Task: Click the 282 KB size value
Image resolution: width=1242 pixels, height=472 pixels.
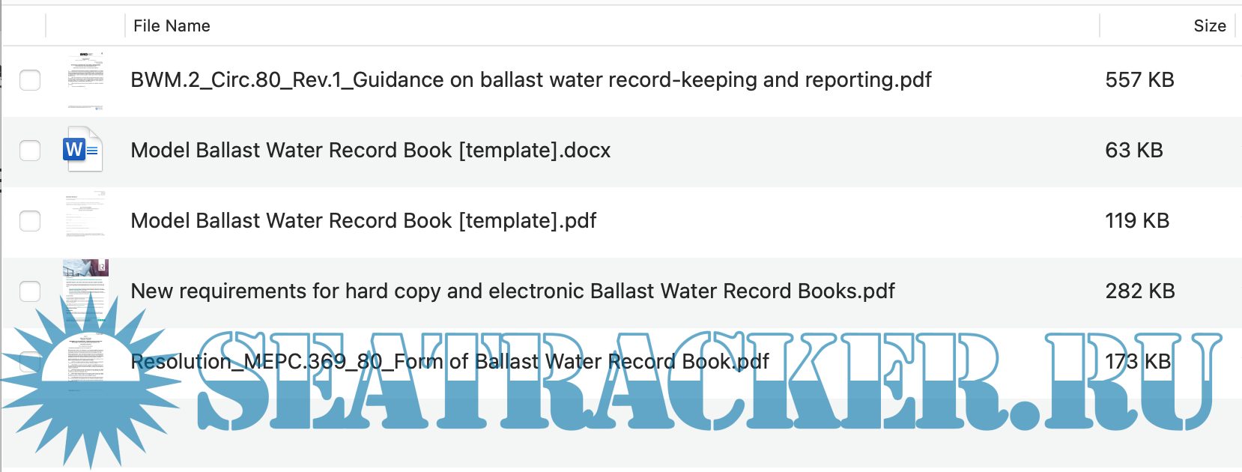Action: tap(1139, 291)
